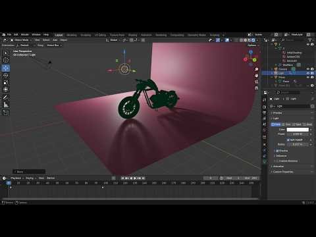Viewport: 316px width, 237px height.
Task: Select the Scale tool
Action: (6, 82)
